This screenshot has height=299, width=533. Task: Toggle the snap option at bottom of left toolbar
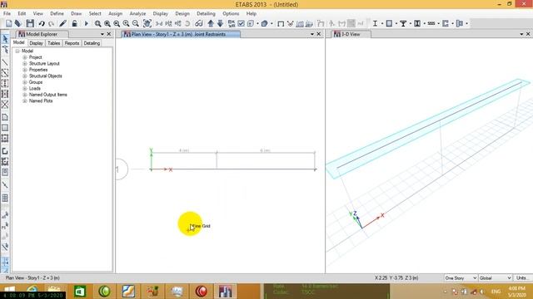point(5,262)
